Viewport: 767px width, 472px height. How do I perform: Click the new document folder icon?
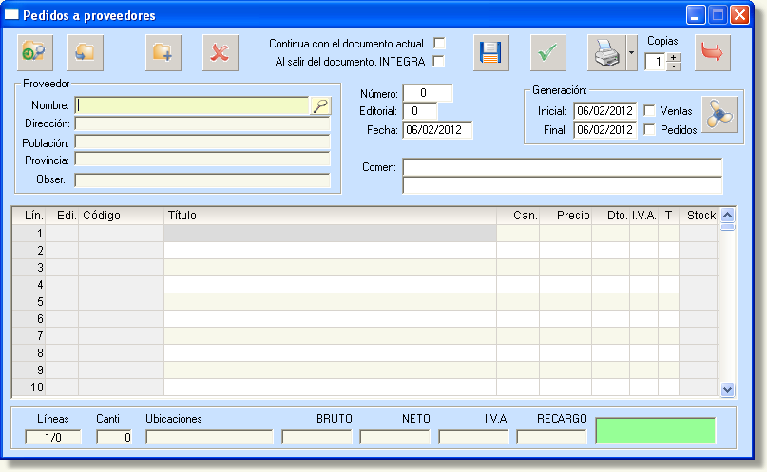click(163, 53)
